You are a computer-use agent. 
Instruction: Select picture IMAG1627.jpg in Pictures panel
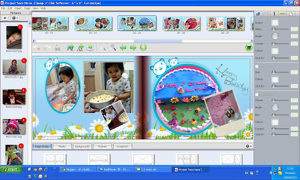click(14, 37)
